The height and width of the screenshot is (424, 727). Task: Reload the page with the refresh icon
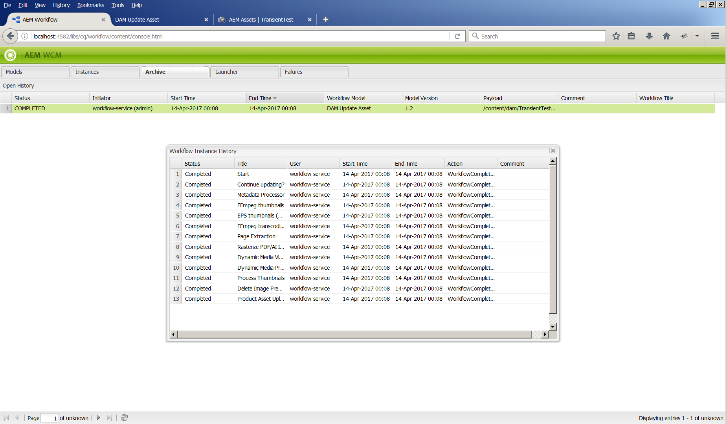457,36
